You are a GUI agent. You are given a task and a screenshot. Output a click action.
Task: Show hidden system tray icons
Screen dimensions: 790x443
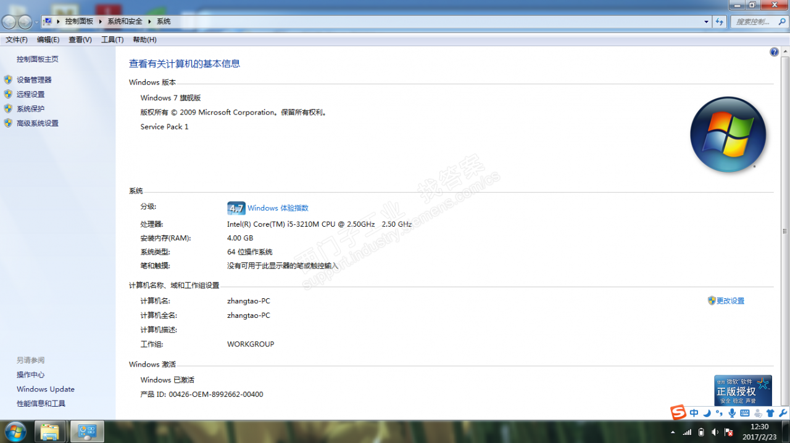click(673, 432)
